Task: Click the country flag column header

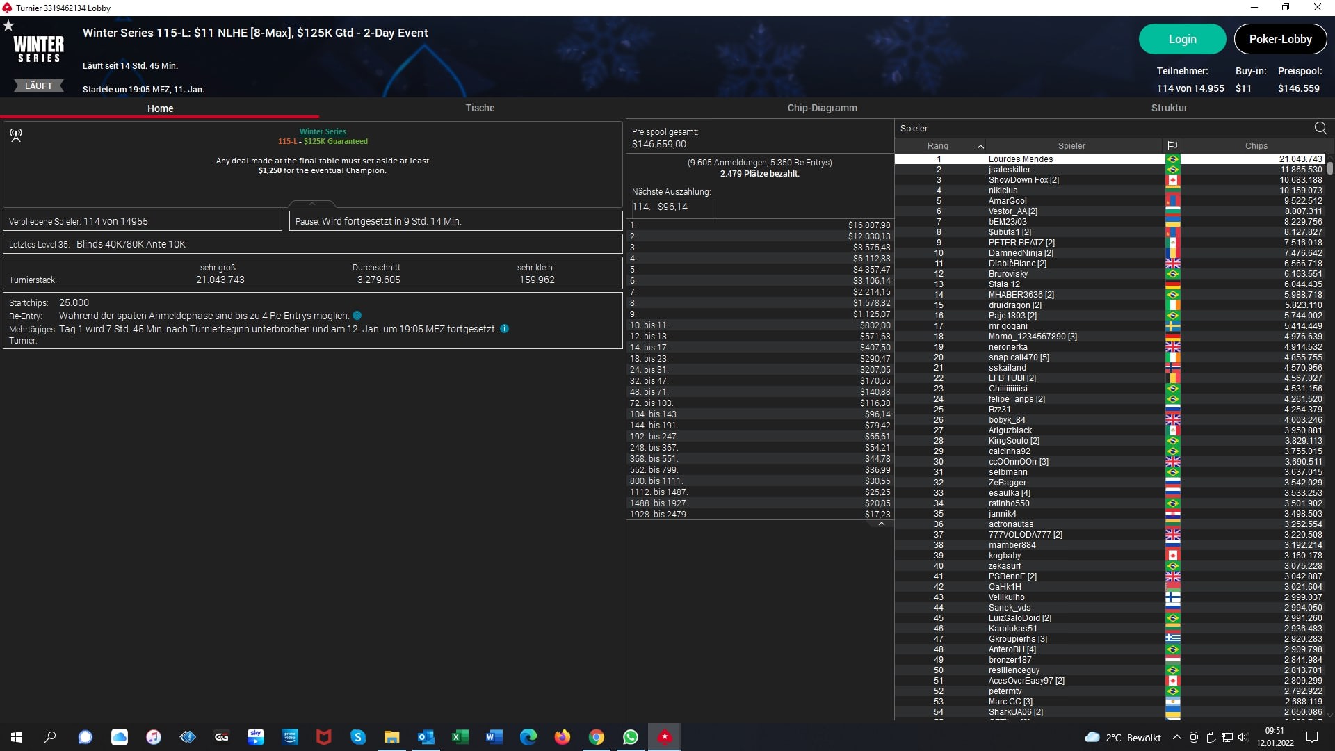Action: point(1172,146)
